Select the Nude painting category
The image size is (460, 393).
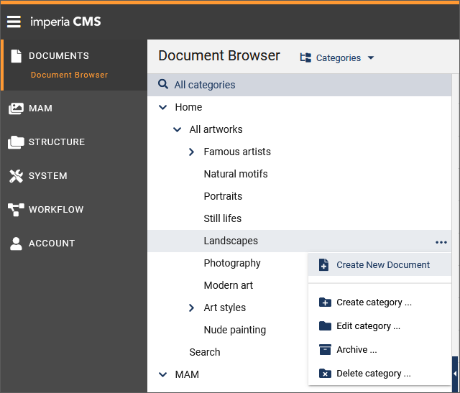[x=235, y=330]
